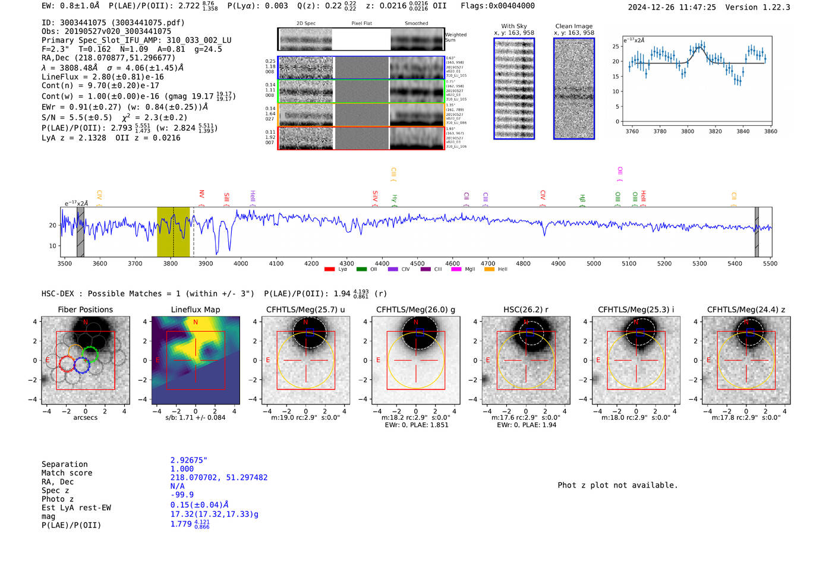Click the 'Phot z plot not available.' message
832x566 pixels.
coord(618,485)
